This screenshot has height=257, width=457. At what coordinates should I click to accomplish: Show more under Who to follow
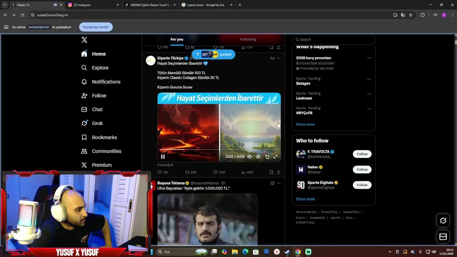click(305, 199)
